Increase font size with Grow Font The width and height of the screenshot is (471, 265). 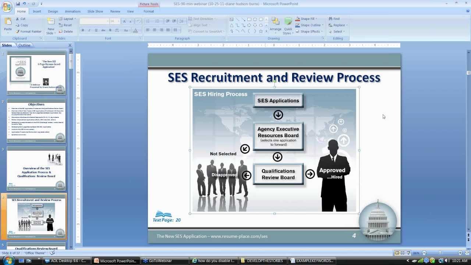point(124,21)
